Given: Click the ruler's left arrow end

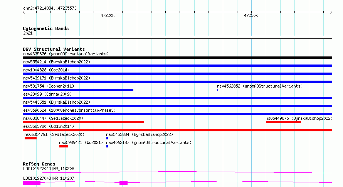Looking at the screenshot, I should 24,12.
